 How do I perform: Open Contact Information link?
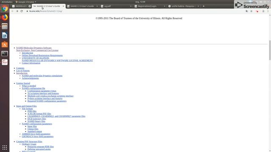31,63
